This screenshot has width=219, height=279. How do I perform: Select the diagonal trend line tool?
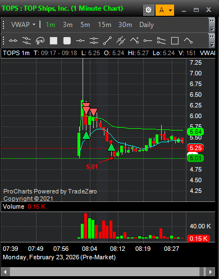107,40
